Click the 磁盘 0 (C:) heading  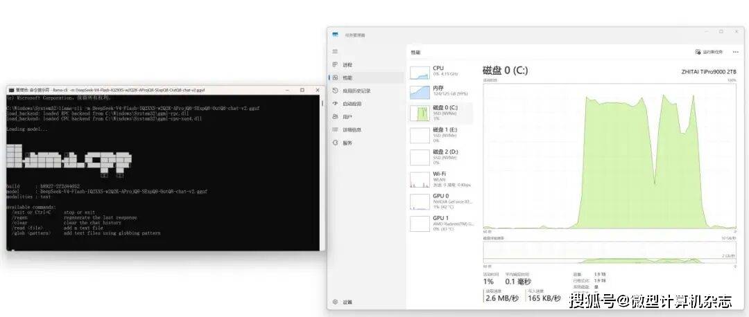pyautogui.click(x=506, y=71)
